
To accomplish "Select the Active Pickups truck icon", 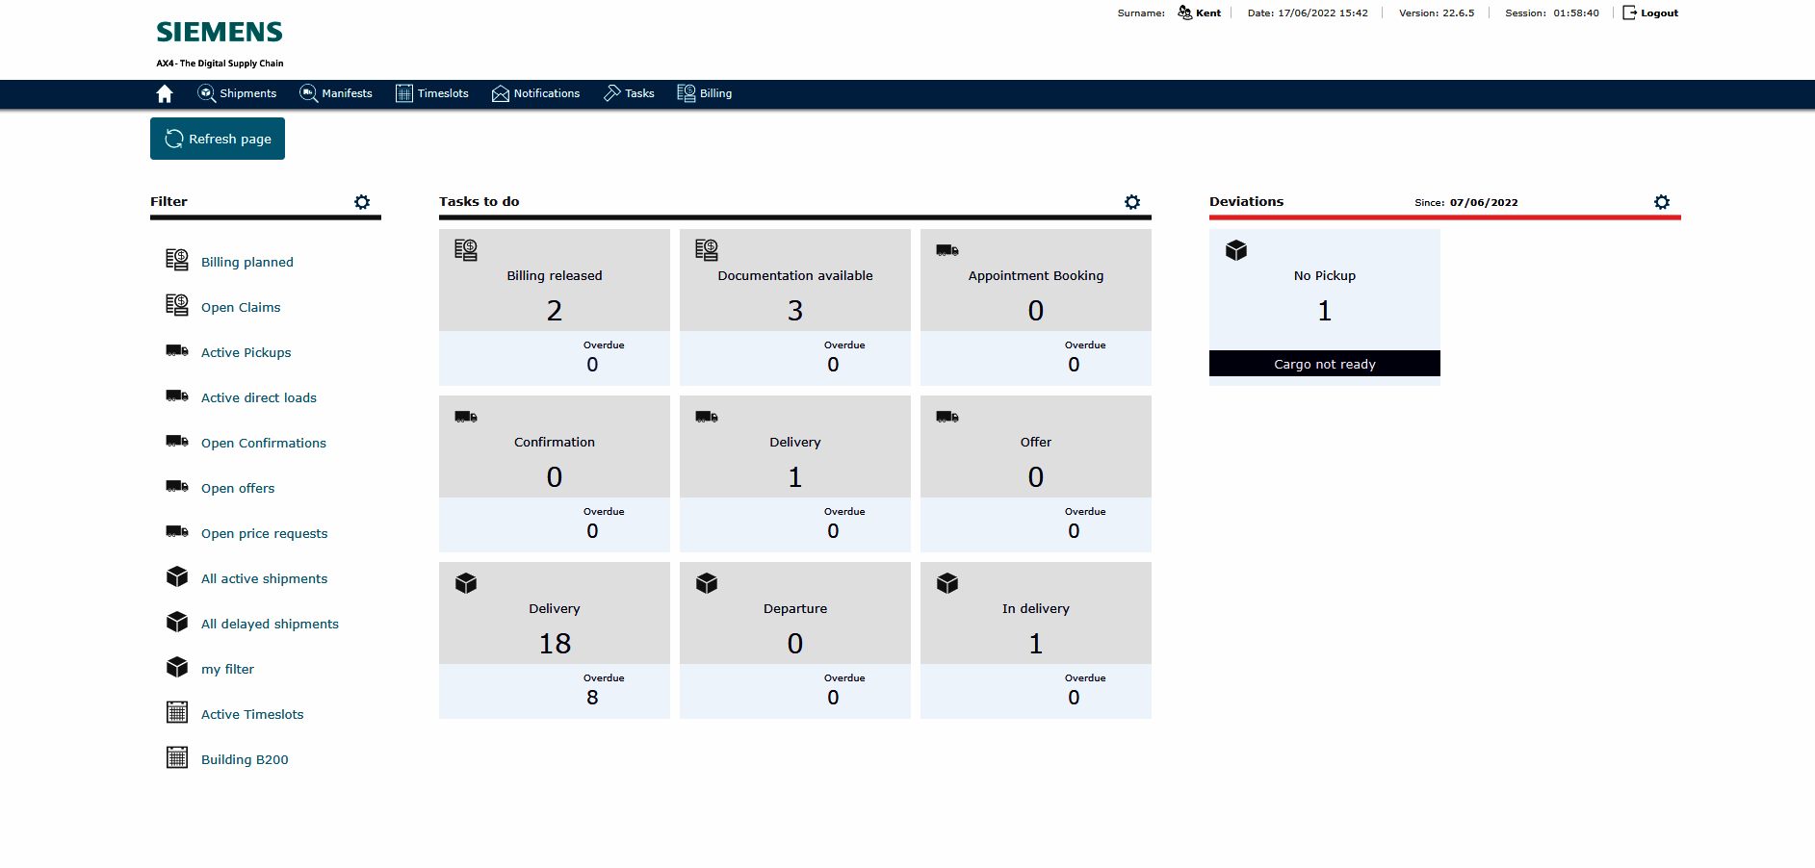I will (176, 350).
